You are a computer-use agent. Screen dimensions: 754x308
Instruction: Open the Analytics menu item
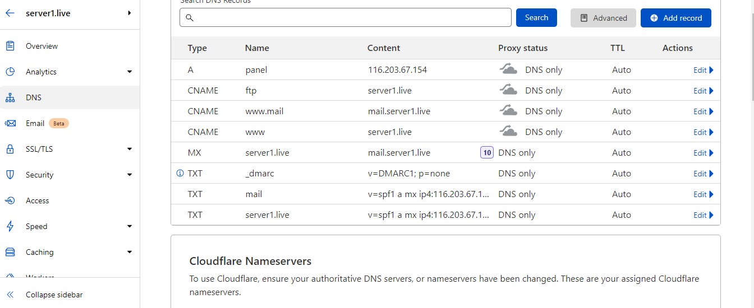coord(41,72)
